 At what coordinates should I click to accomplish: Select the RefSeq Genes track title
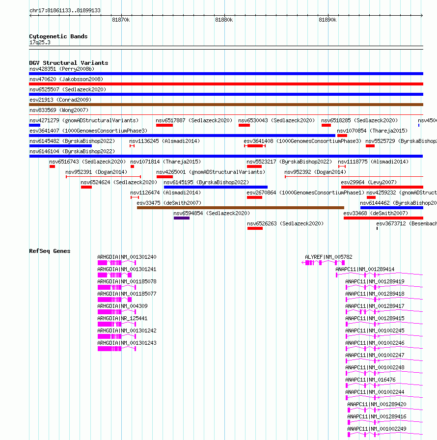point(50,251)
